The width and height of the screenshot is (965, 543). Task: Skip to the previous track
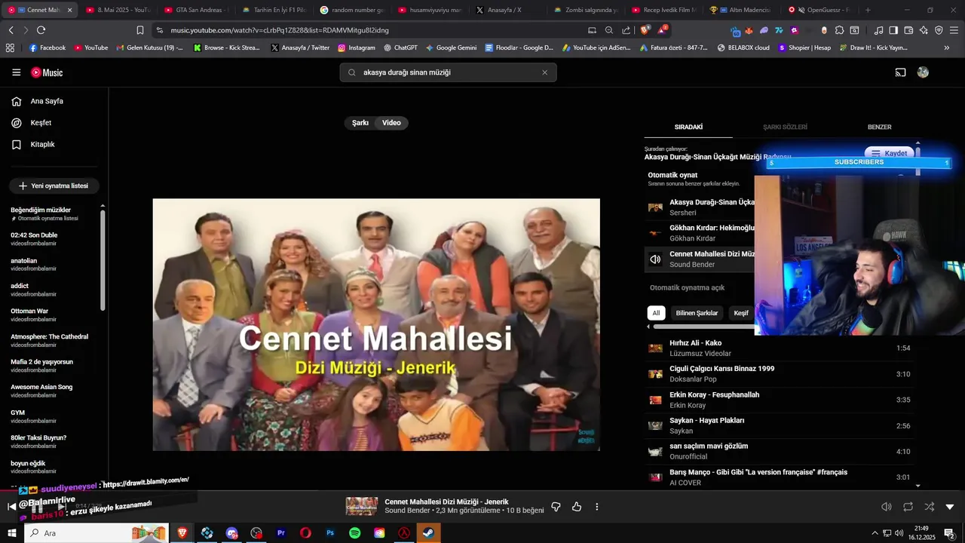point(11,507)
